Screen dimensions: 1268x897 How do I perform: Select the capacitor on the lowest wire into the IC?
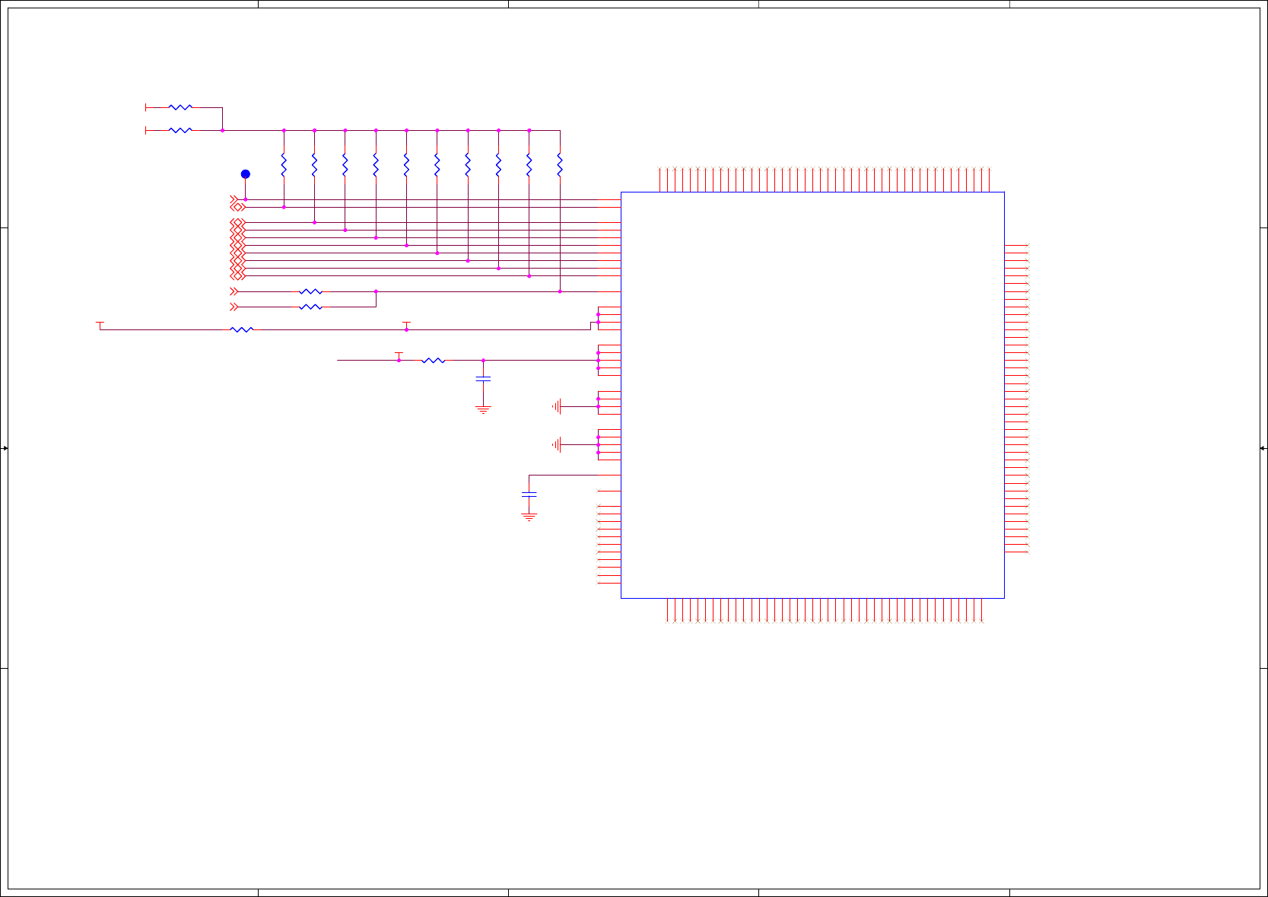tap(529, 495)
